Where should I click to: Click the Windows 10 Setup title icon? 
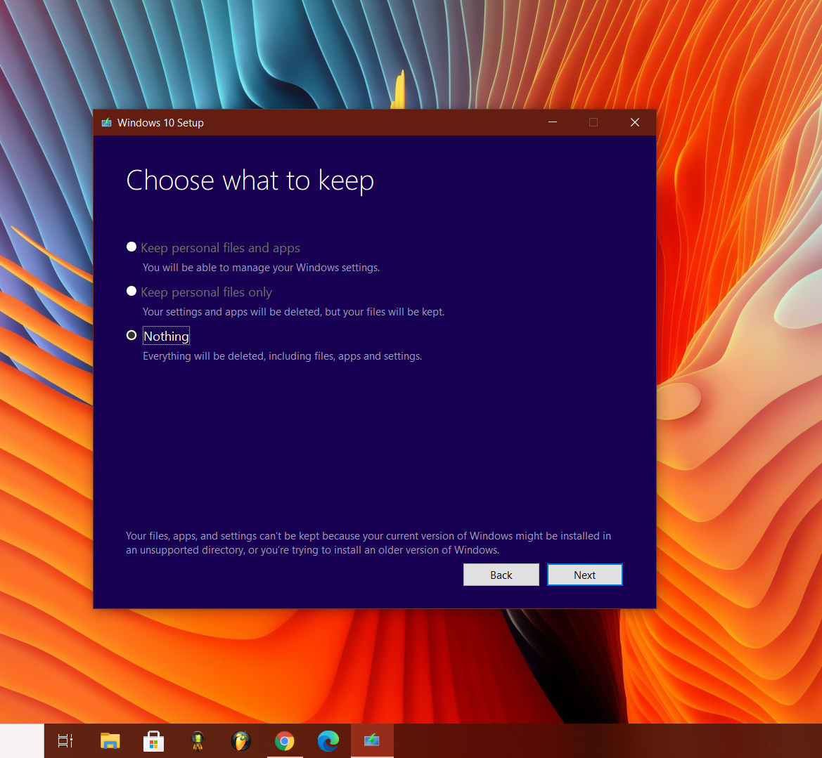[x=106, y=122]
